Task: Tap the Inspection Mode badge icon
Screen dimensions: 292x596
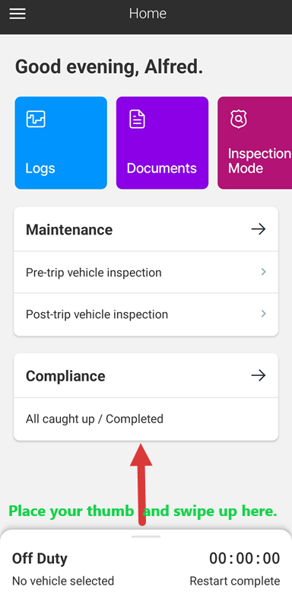Action: 239,119
